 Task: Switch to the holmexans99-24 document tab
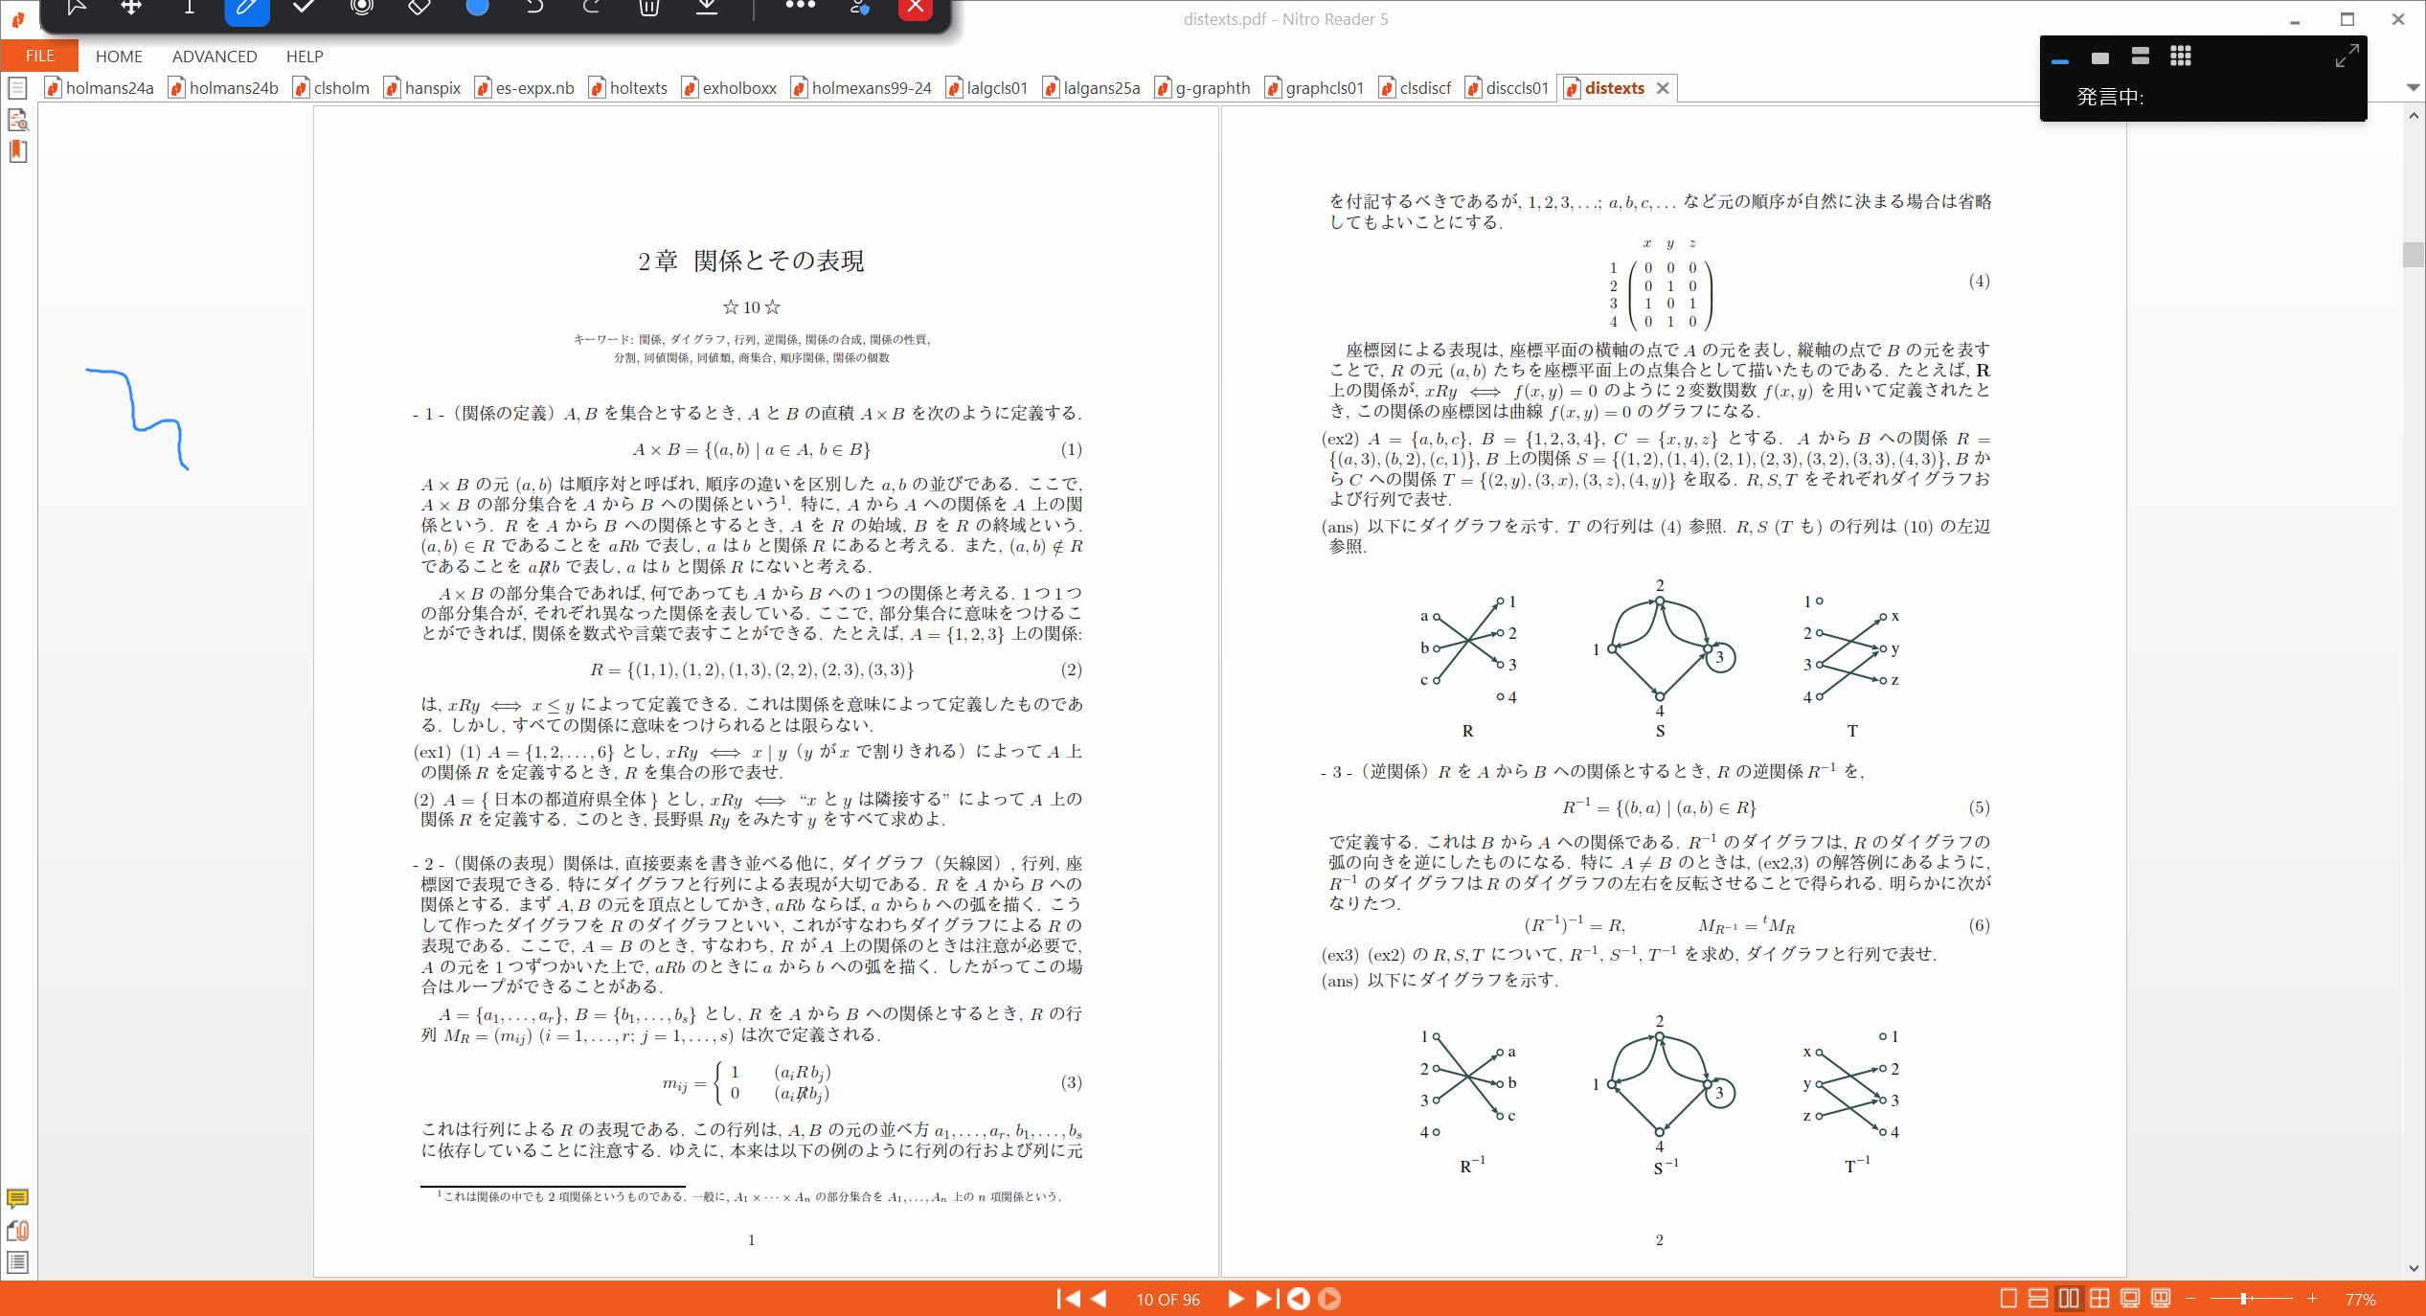[862, 88]
